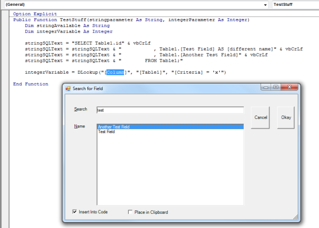Click the 'SELECT Table1.id' string in code
The image size is (319, 228).
pos(98,43)
